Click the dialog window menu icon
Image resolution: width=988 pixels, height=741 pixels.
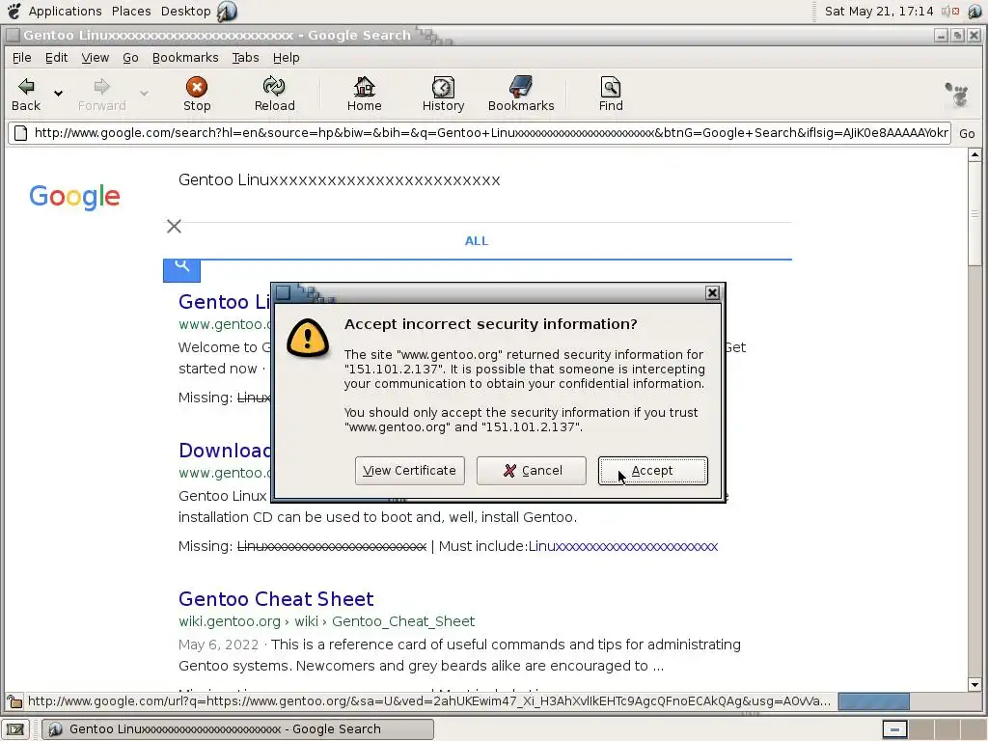[x=283, y=292]
